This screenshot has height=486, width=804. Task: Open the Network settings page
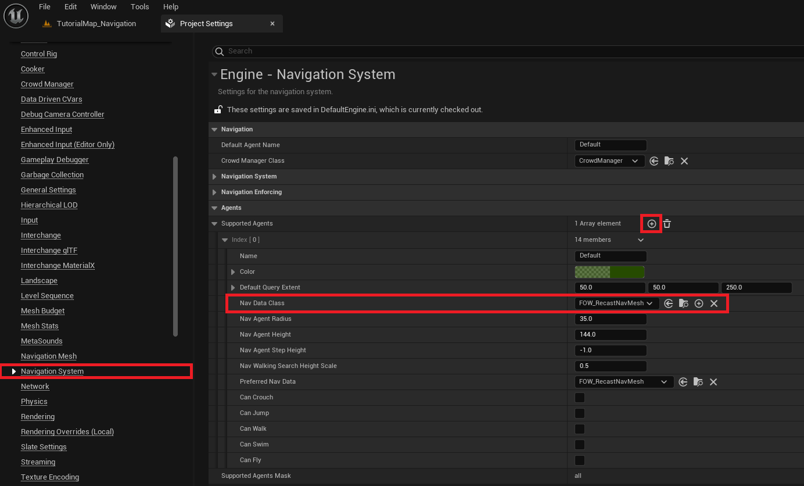click(x=35, y=387)
